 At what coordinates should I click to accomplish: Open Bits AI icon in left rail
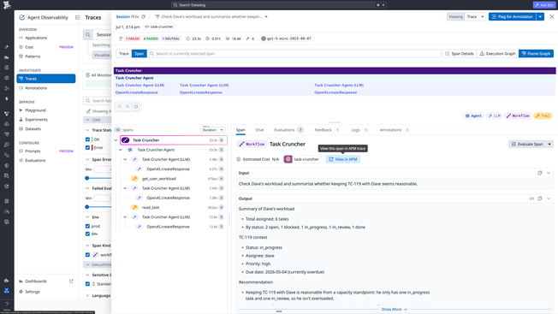[x=7, y=291]
